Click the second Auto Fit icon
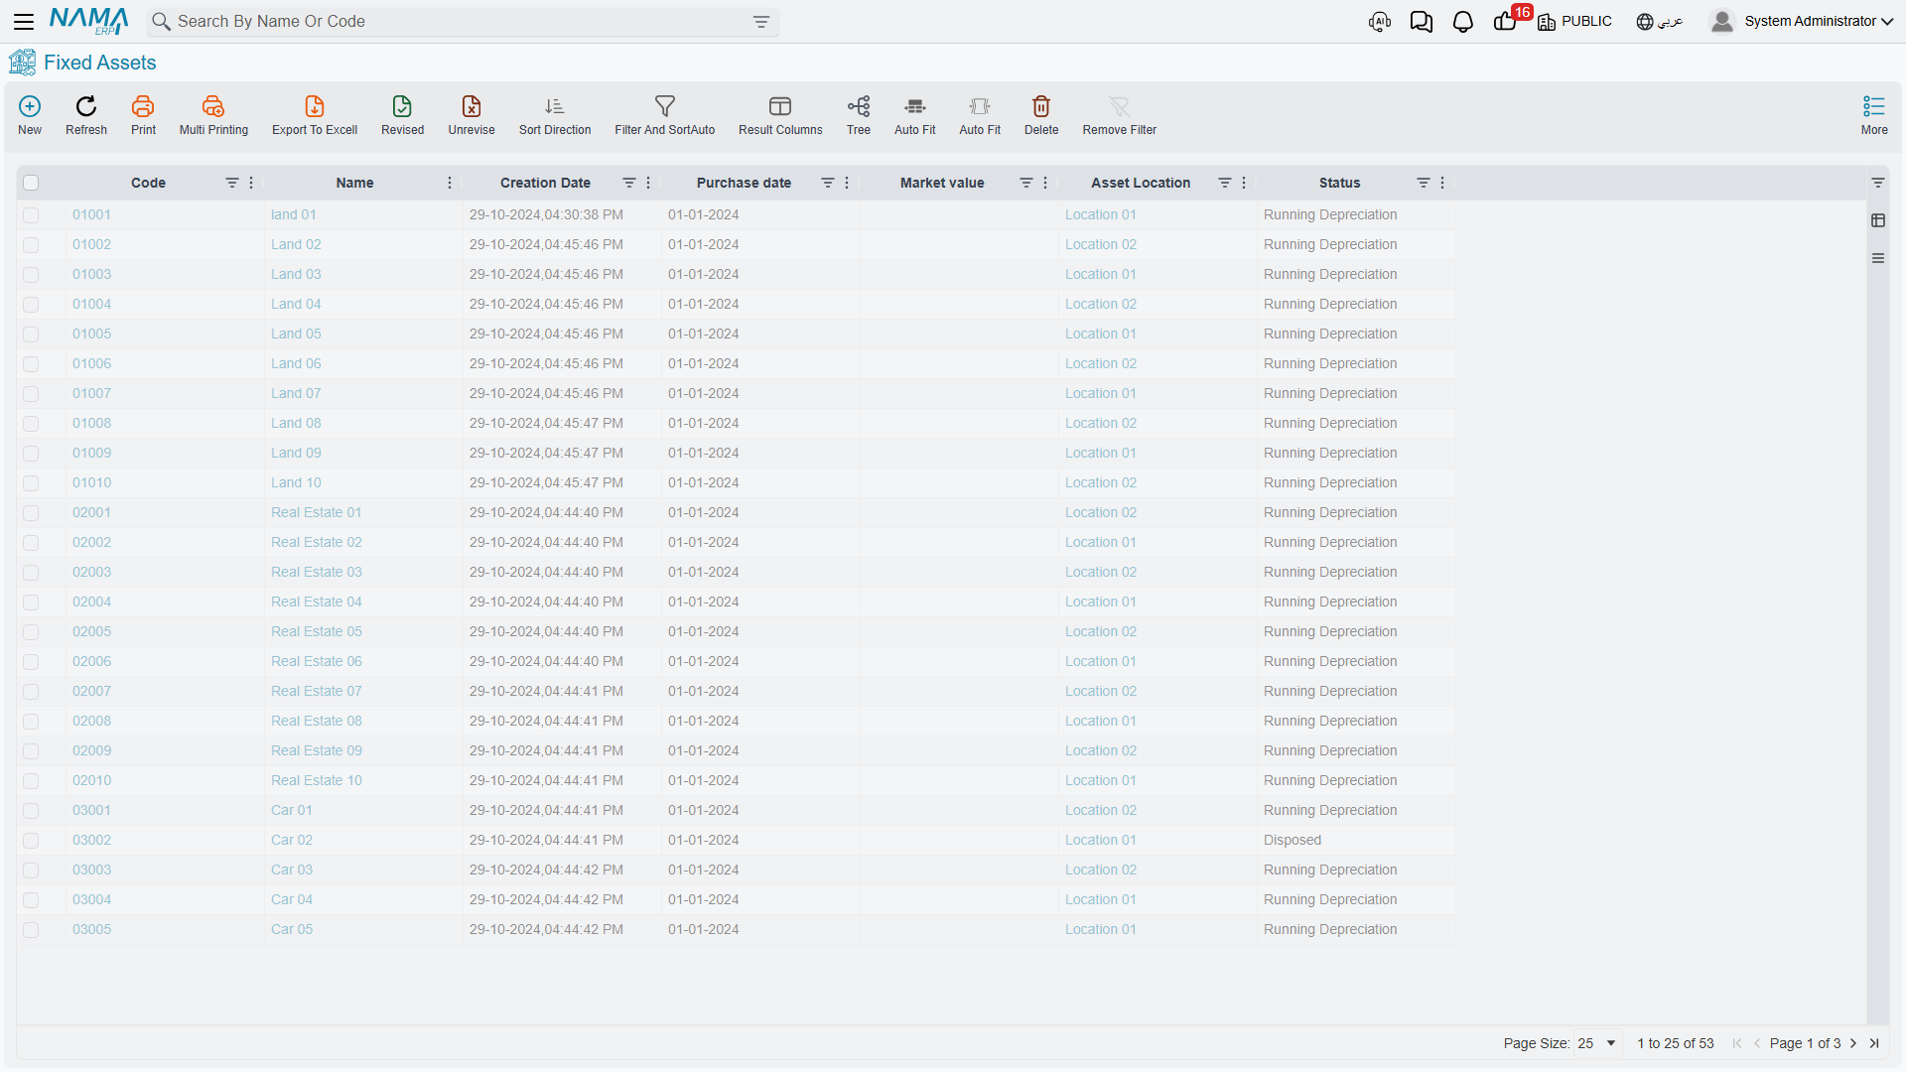The width and height of the screenshot is (1906, 1072). pos(980,106)
